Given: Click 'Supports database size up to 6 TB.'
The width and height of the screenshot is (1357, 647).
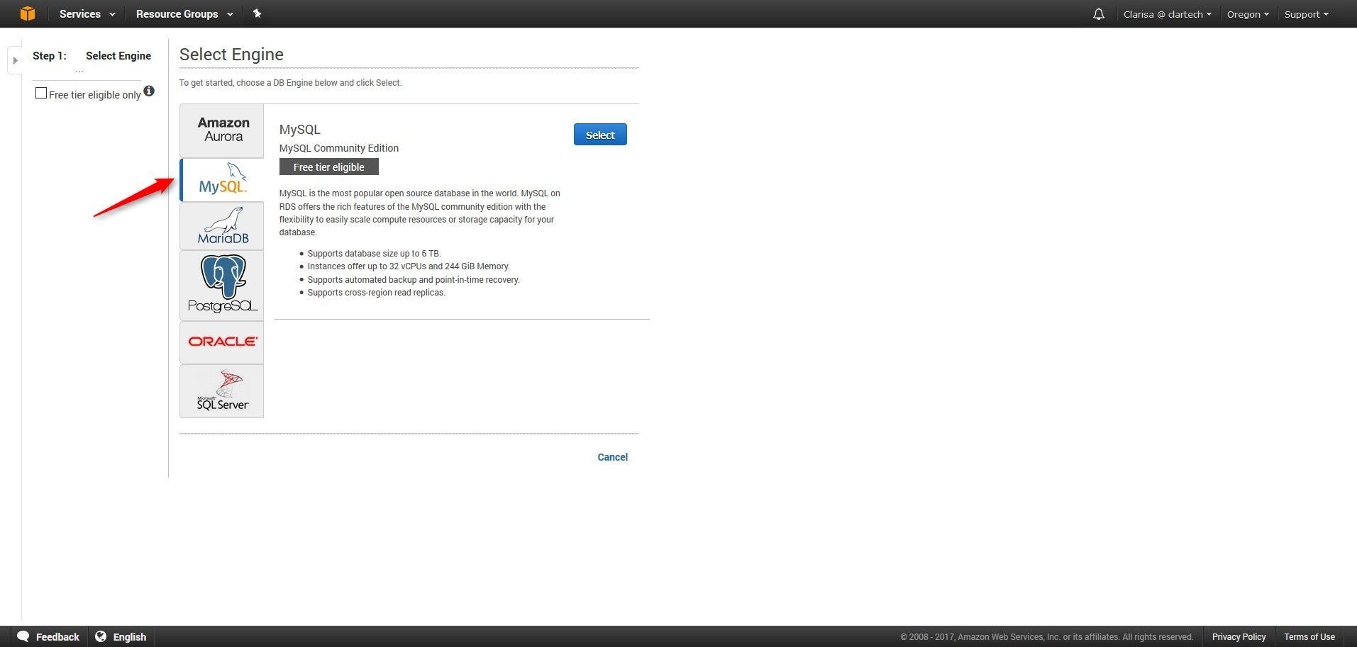Looking at the screenshot, I should pos(375,254).
